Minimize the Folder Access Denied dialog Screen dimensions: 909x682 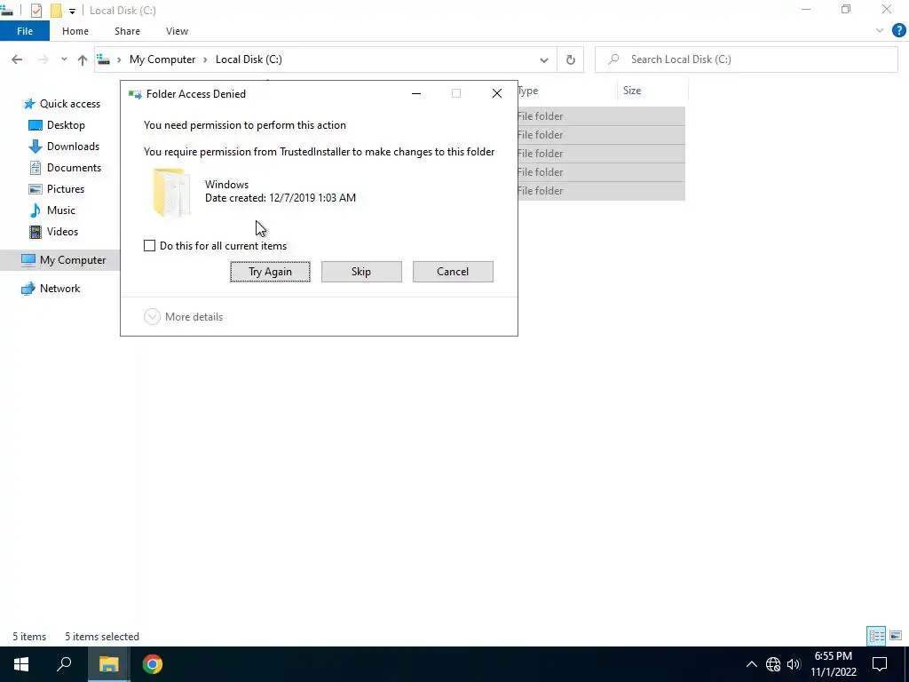[416, 93]
